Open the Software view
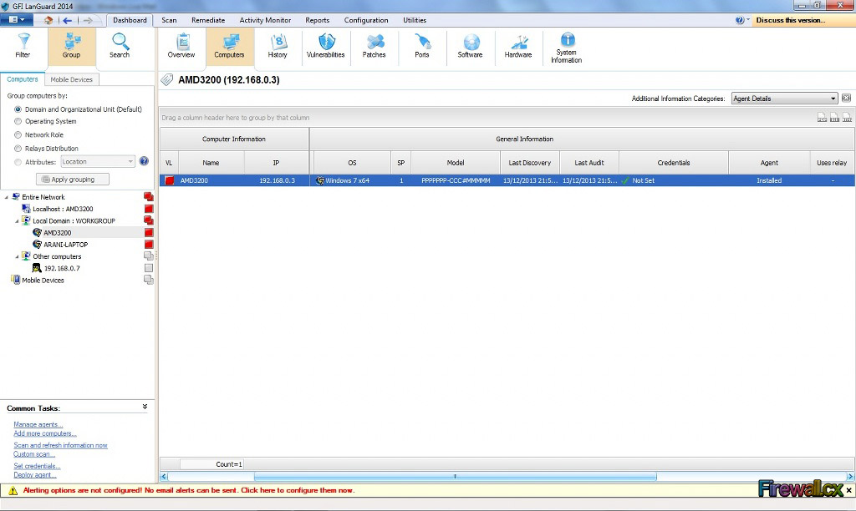Image resolution: width=856 pixels, height=511 pixels. pyautogui.click(x=470, y=47)
